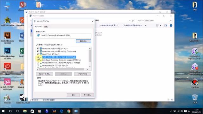Toggle QoS パケット スケジューラ checkbox

pyautogui.click(x=38, y=54)
